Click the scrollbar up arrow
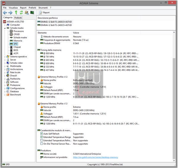The width and height of the screenshot is (178, 168). click(x=174, y=32)
